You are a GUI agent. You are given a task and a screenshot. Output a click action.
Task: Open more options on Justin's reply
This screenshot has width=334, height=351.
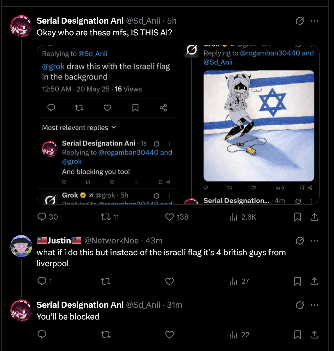click(314, 241)
